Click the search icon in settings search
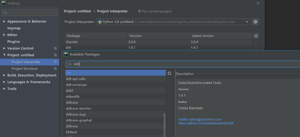 (x=5, y=13)
